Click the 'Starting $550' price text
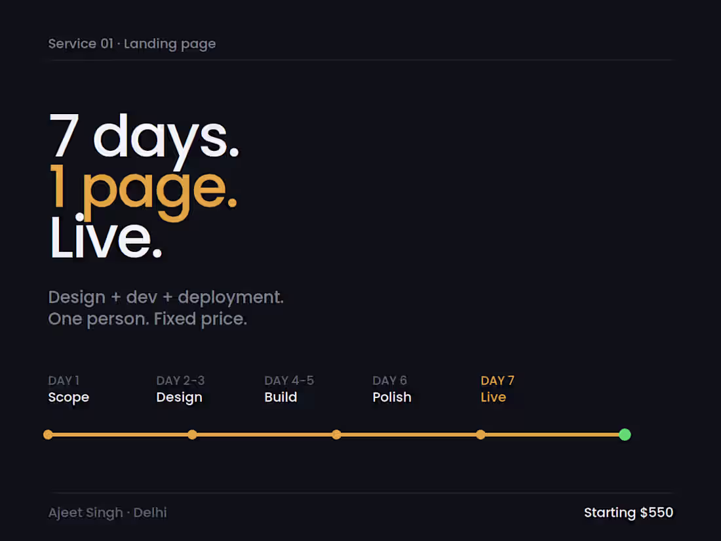This screenshot has width=721, height=541. click(629, 513)
